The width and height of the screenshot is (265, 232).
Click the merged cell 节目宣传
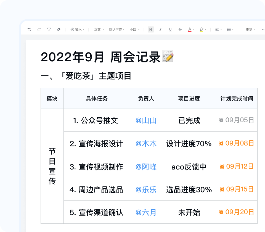(52, 166)
